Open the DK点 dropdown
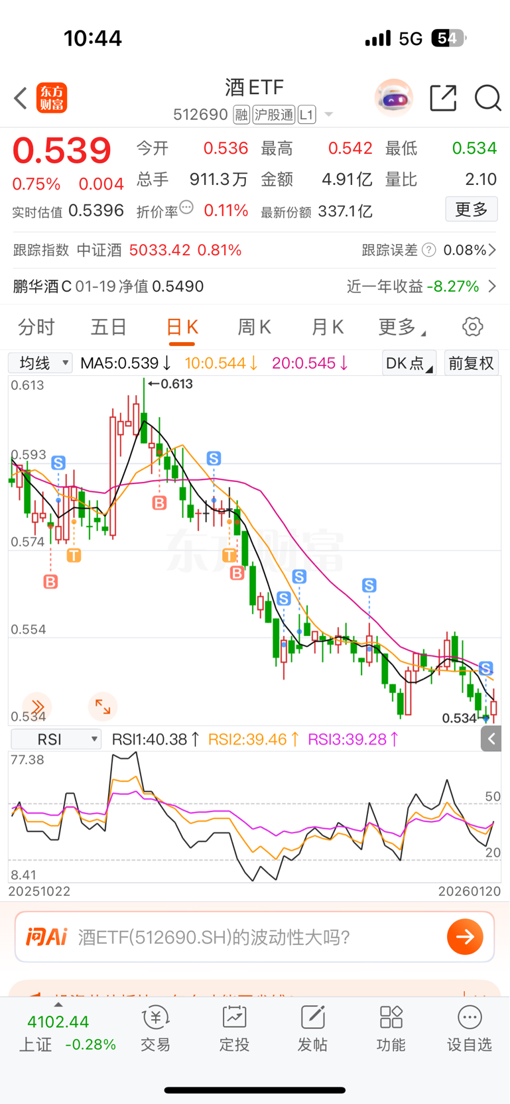 [x=409, y=363]
